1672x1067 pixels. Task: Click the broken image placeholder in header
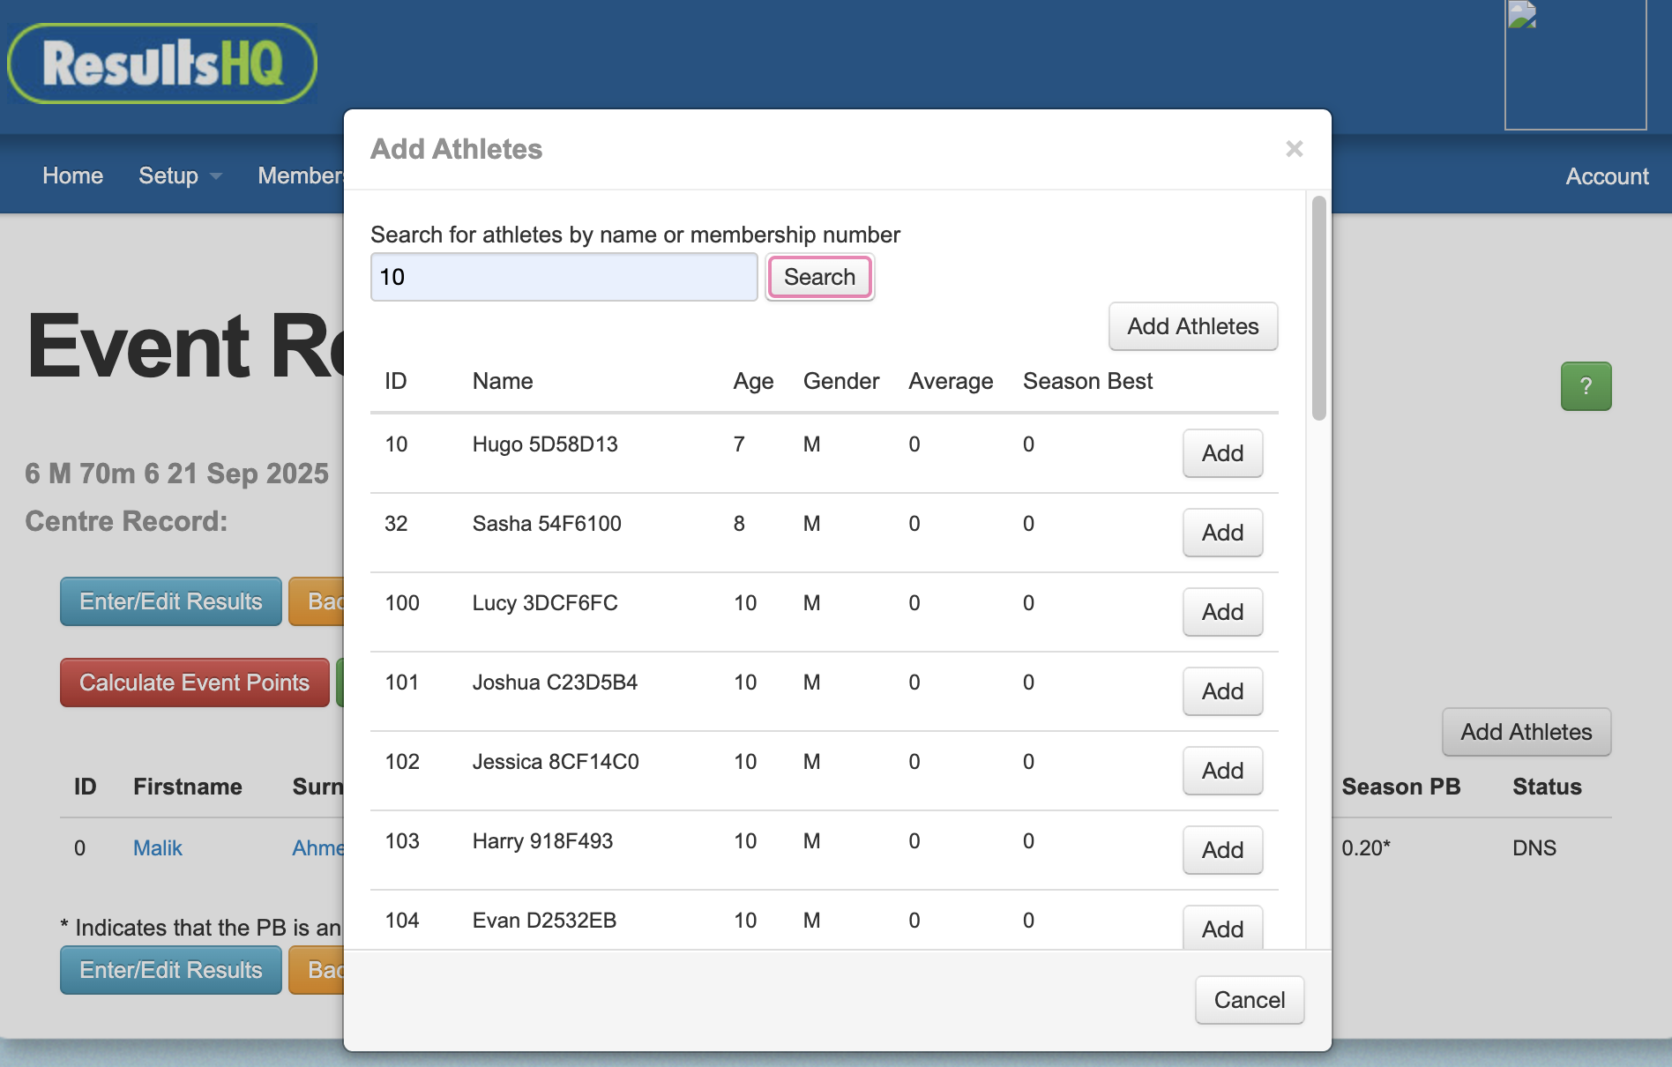[1575, 64]
